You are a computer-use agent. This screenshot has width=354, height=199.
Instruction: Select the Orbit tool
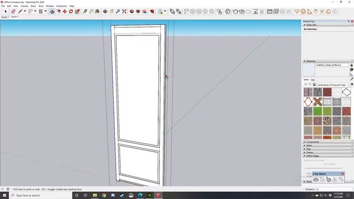tap(105, 11)
